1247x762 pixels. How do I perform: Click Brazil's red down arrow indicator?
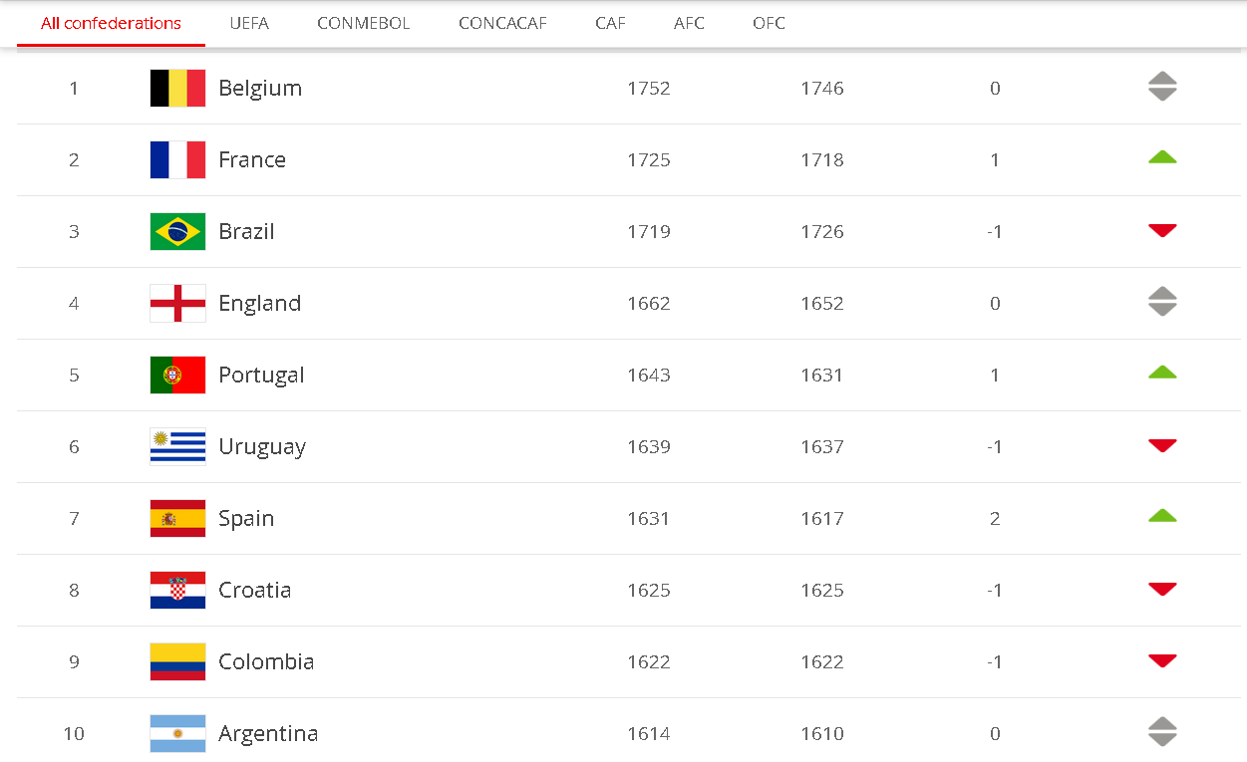pos(1162,231)
